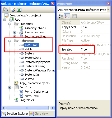Collapse the Form1.cs node

[x=10, y=87]
